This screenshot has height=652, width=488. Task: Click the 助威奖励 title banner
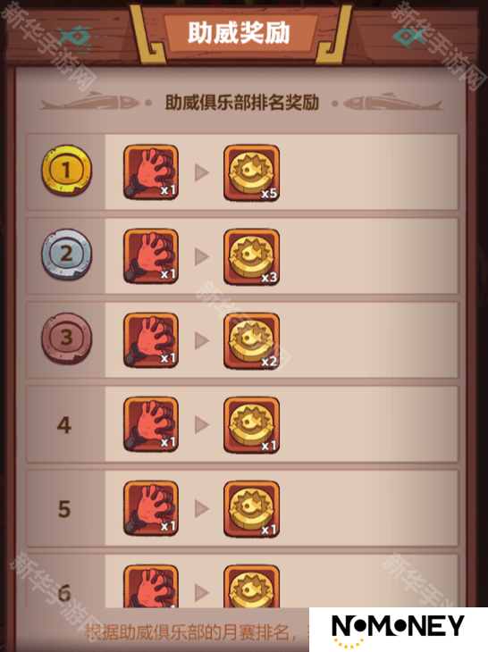(239, 32)
